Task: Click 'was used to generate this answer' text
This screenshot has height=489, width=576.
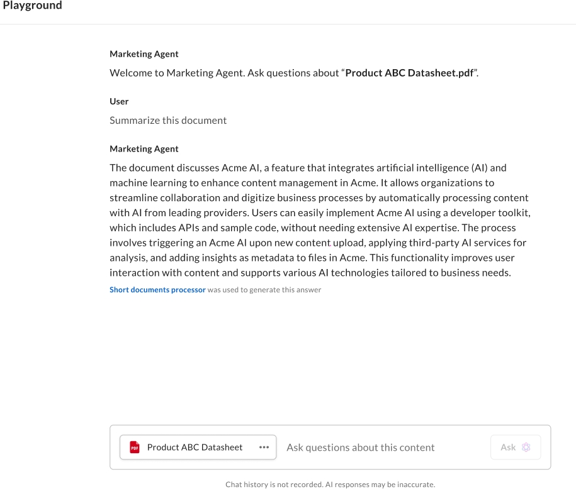Action: (264, 290)
